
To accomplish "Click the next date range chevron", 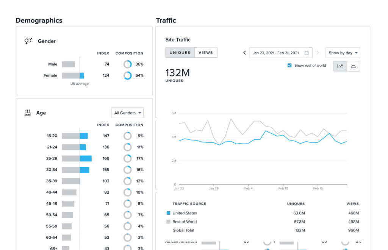I will pyautogui.click(x=318, y=53).
